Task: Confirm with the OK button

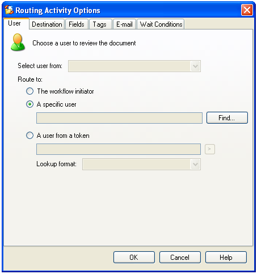Action: pos(134,258)
